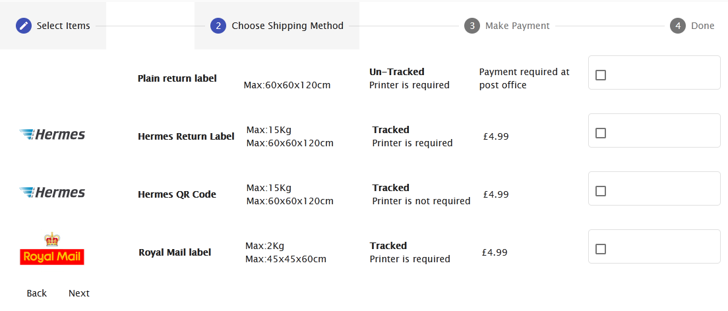Click the pencil icon for Select Items
Image resolution: width=728 pixels, height=311 pixels.
point(24,26)
